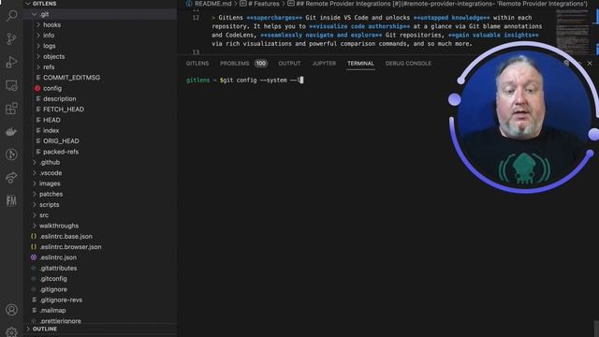This screenshot has height=337, width=599.
Task: Switch to the GITLENS panel tab
Action: (x=197, y=64)
